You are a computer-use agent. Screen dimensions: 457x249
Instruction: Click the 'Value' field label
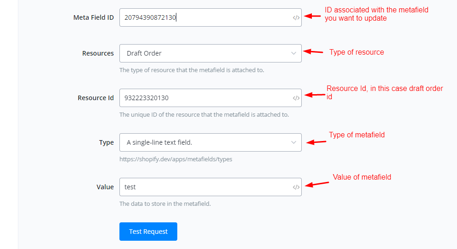point(105,187)
